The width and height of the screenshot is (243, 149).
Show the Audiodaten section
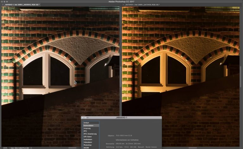[91, 140]
